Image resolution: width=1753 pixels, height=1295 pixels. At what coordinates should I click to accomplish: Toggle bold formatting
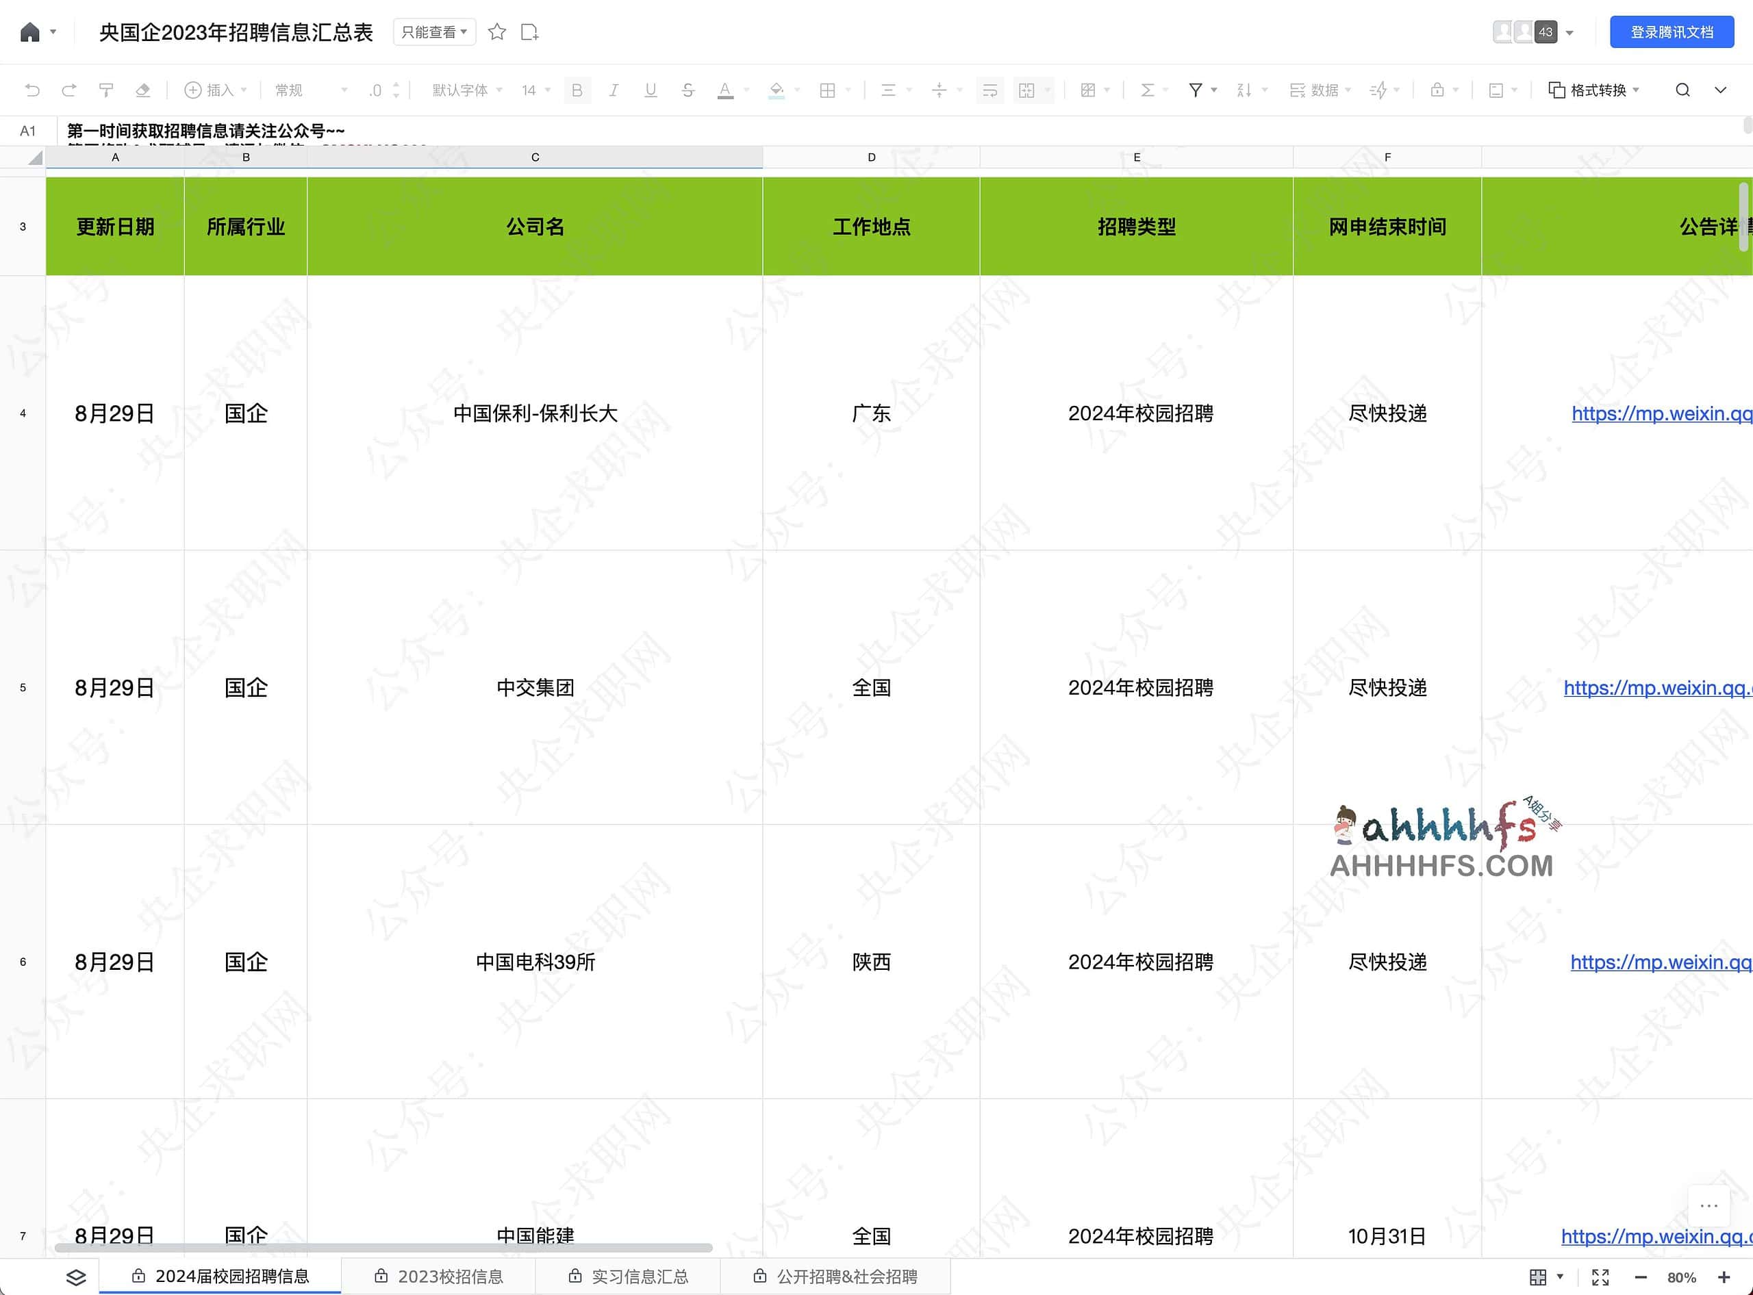577,90
